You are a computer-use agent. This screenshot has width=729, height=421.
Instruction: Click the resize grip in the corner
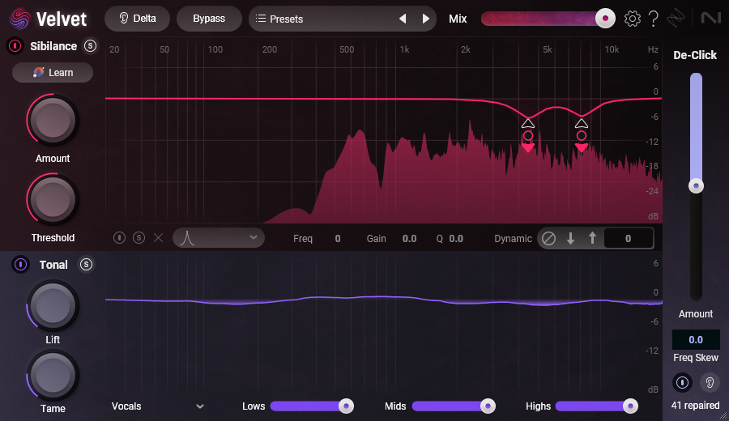(x=723, y=416)
